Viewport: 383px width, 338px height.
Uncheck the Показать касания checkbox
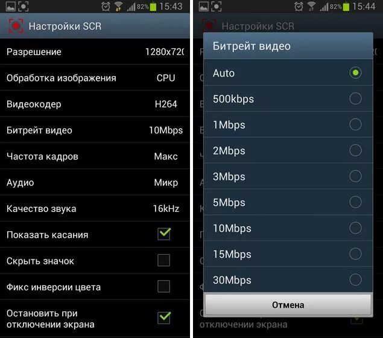pyautogui.click(x=164, y=234)
